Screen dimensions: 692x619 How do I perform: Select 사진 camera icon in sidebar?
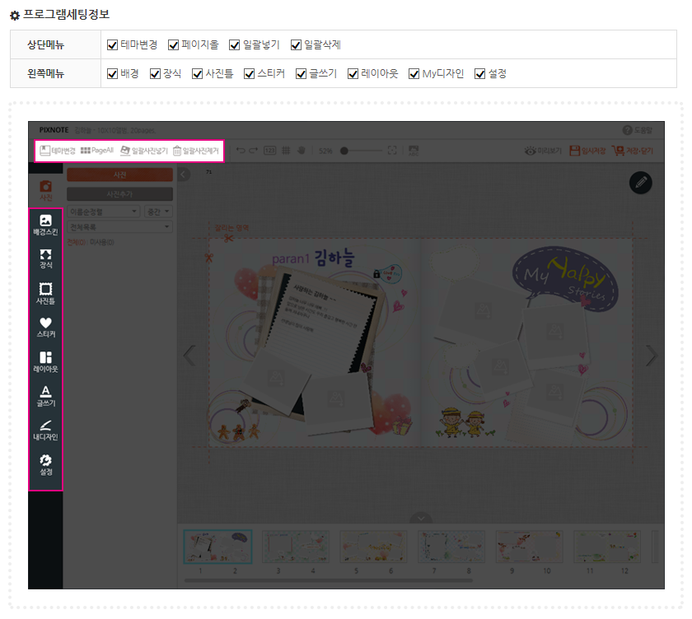tap(46, 190)
